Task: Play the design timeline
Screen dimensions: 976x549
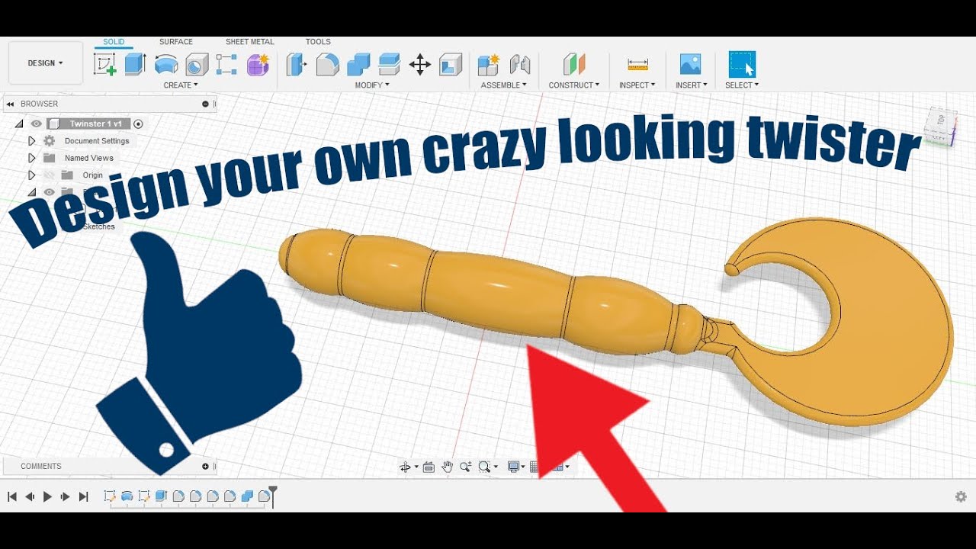Action: click(47, 496)
